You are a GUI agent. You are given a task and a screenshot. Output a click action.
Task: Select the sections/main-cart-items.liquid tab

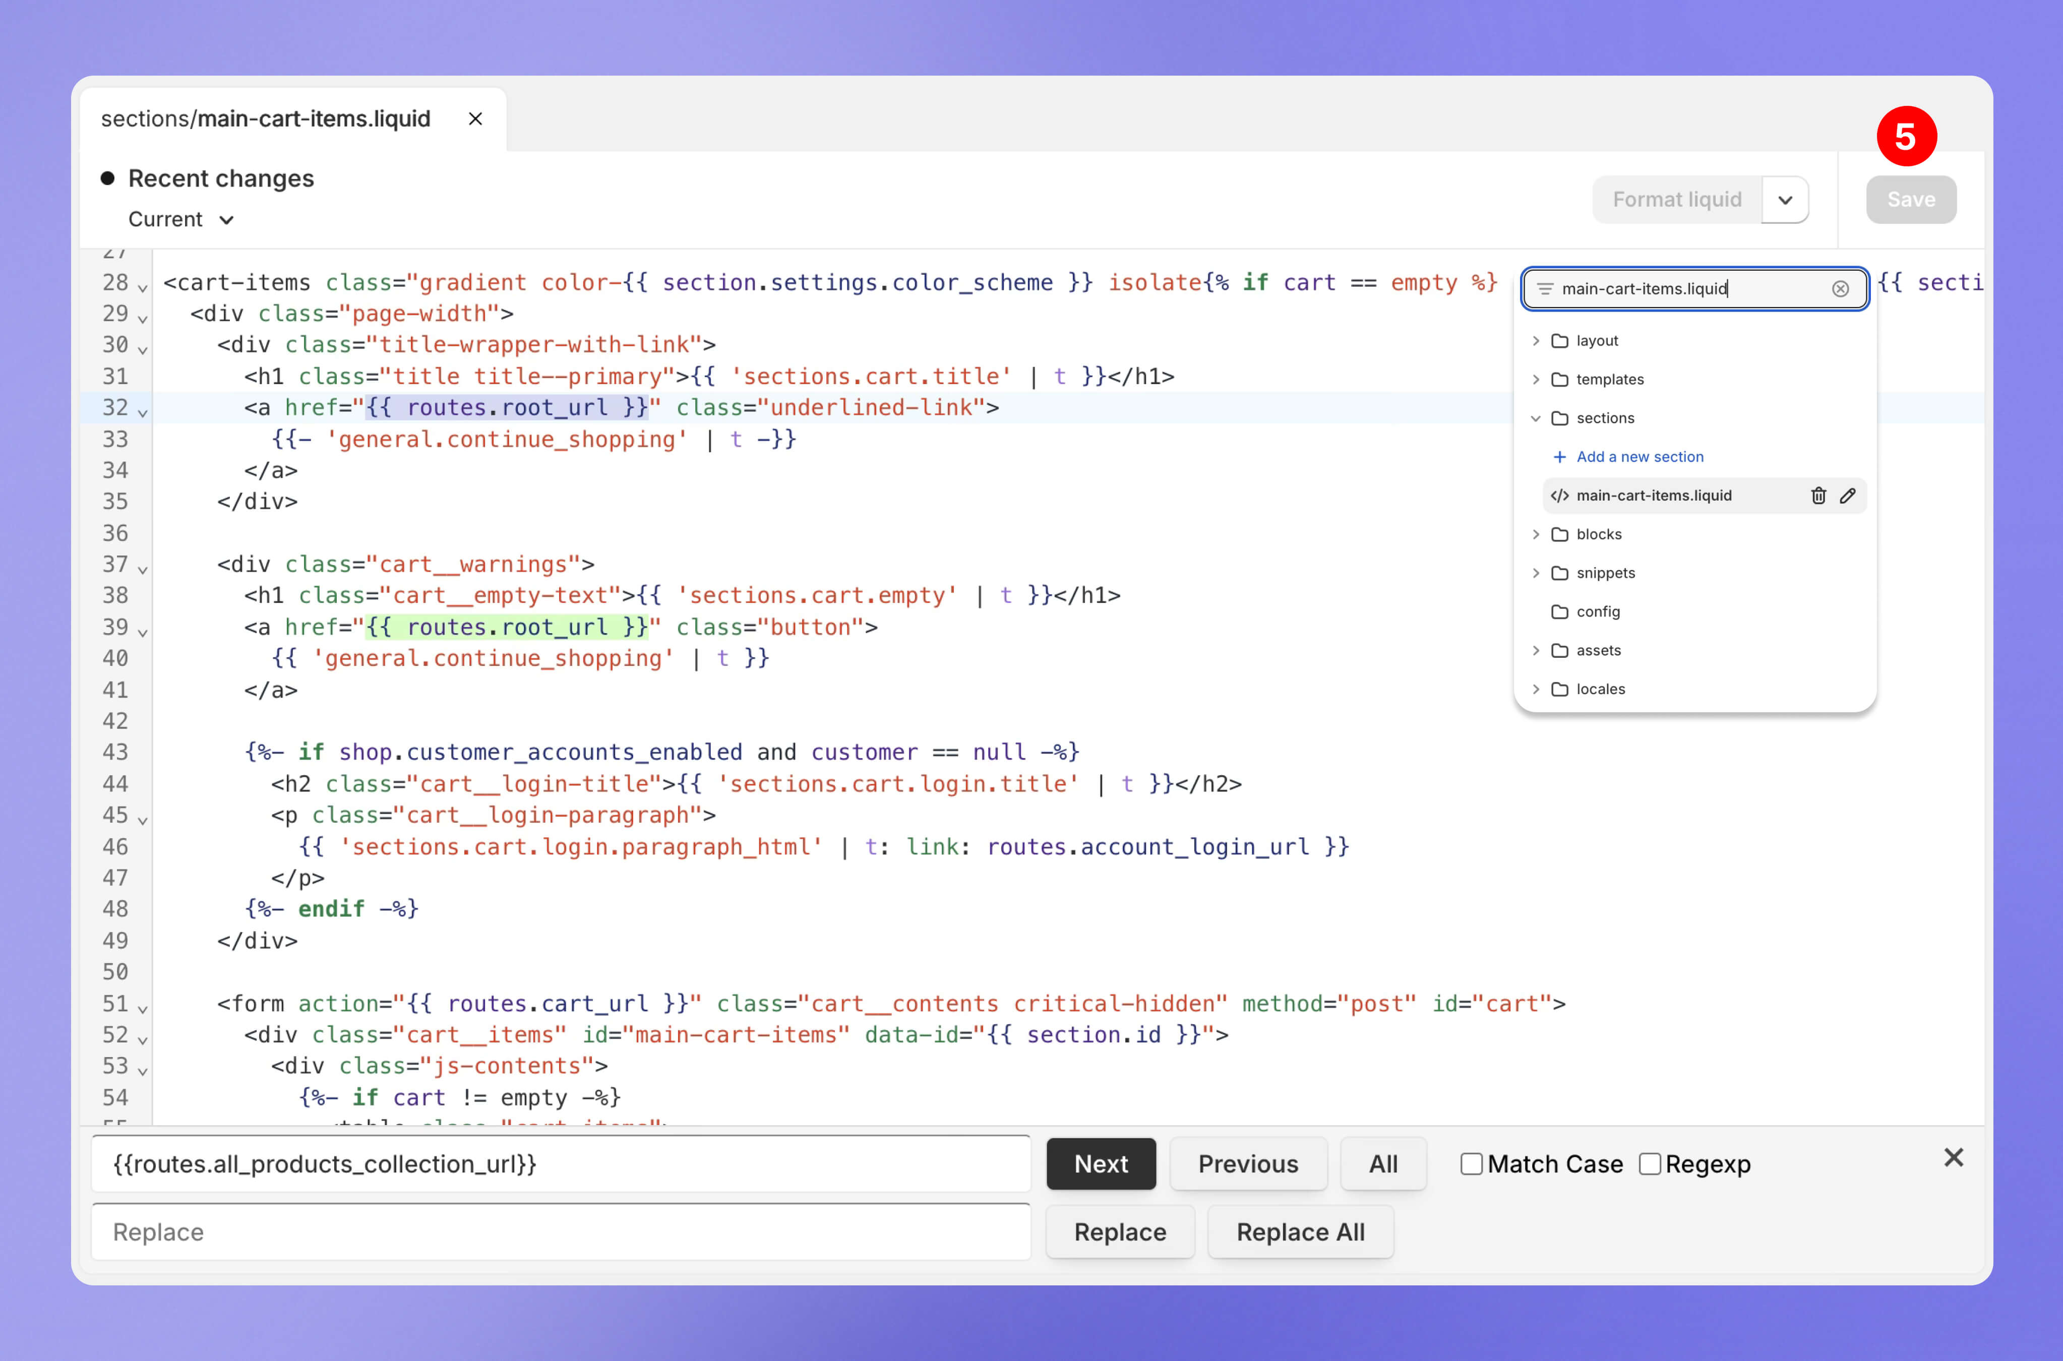click(266, 119)
